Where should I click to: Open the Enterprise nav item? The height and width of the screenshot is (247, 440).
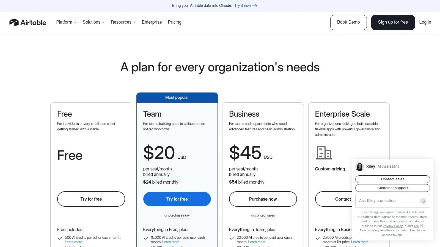tap(152, 22)
